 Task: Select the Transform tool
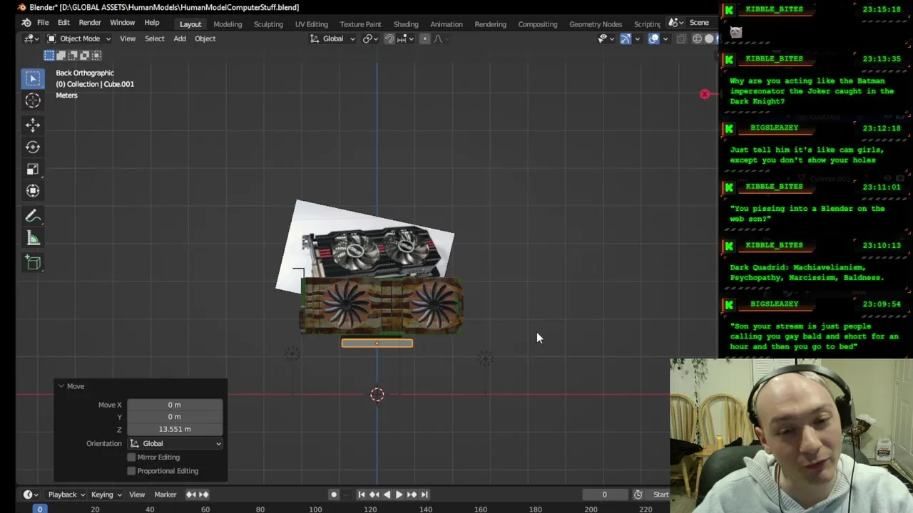click(x=33, y=190)
